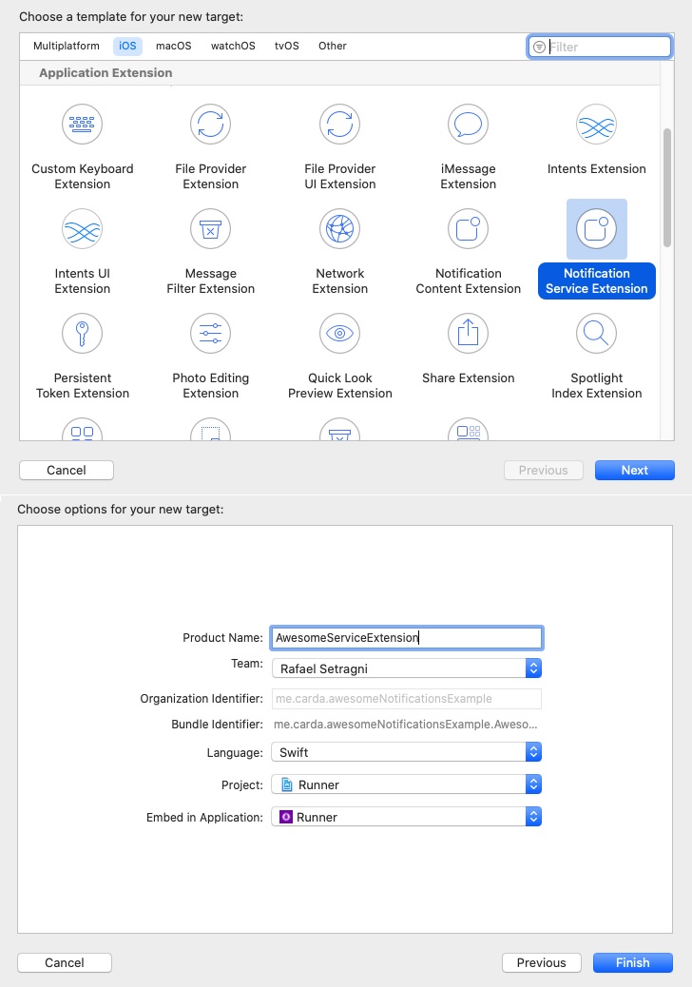692x987 pixels.
Task: Switch to the tvOS tab
Action: tap(287, 46)
